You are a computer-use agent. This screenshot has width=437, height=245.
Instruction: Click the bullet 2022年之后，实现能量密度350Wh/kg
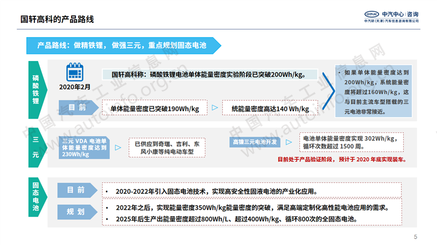click(252, 208)
